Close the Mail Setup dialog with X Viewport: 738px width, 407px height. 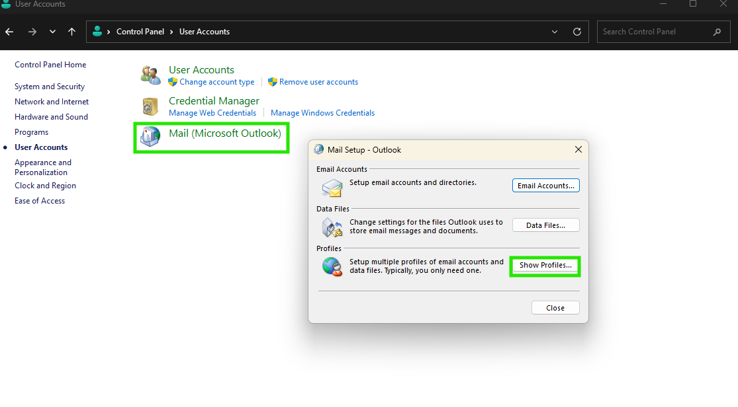pyautogui.click(x=578, y=149)
